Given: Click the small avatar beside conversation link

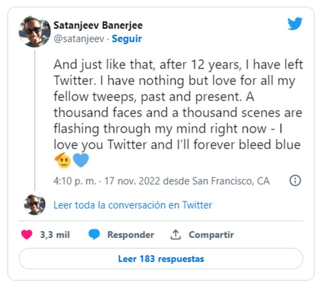Looking at the screenshot, I should tap(34, 205).
